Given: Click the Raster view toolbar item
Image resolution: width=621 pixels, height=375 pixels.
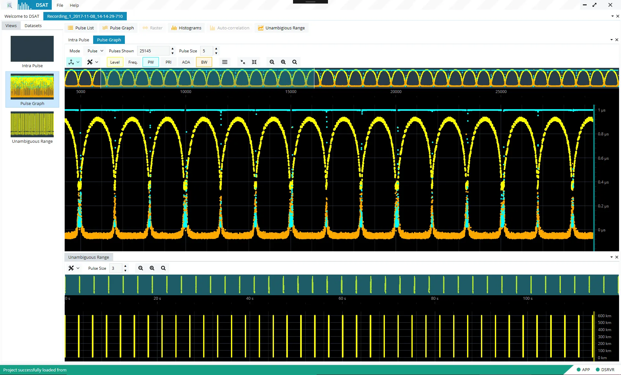Looking at the screenshot, I should point(153,28).
